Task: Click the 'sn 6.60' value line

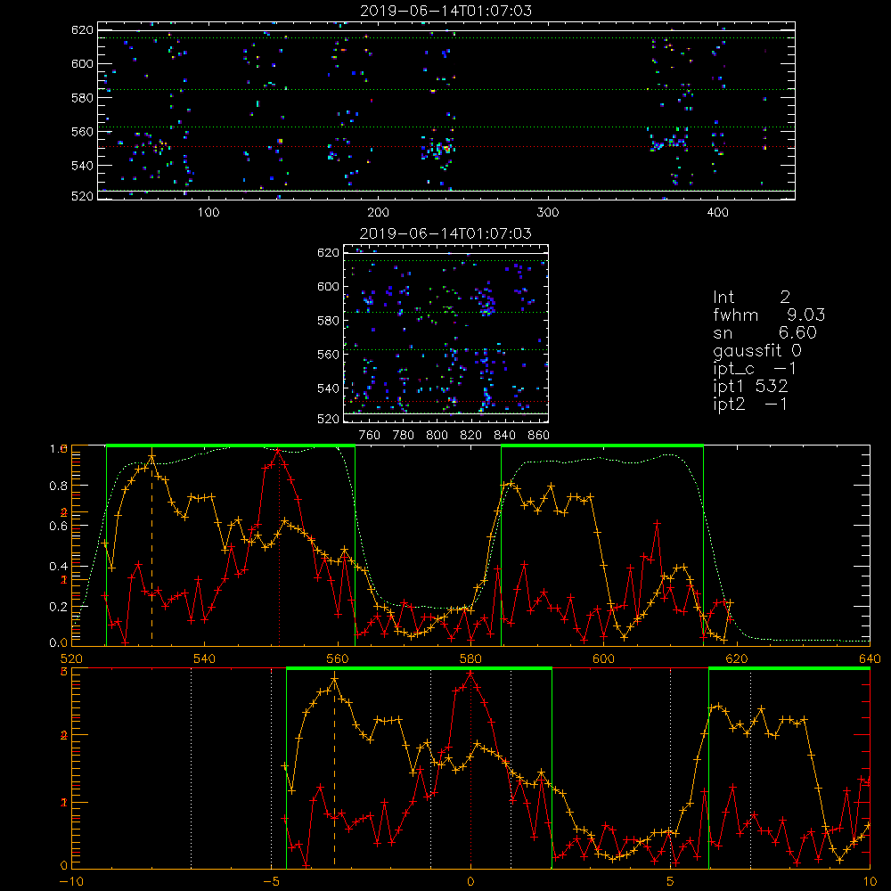Action: (x=764, y=332)
